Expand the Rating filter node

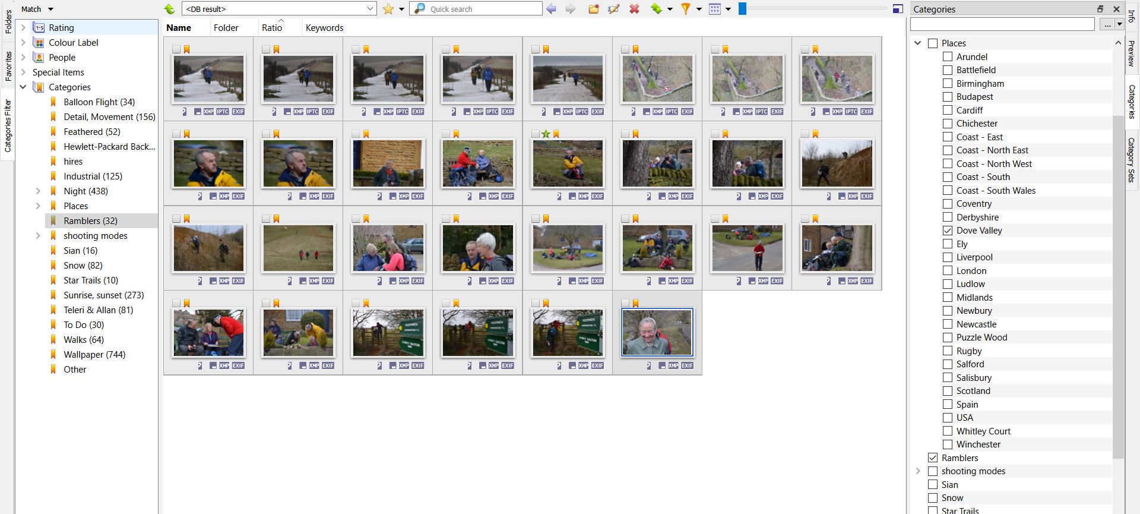(x=23, y=28)
